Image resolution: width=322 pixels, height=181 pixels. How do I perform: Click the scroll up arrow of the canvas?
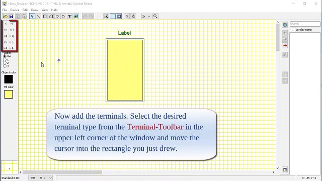tap(278, 22)
